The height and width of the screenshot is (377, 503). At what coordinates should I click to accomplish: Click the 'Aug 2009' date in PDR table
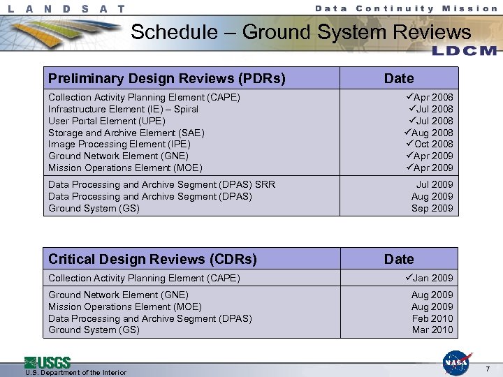tap(432, 196)
